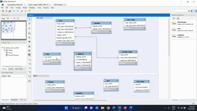Select the 1:1 identifying relationship tool

coord(30,68)
